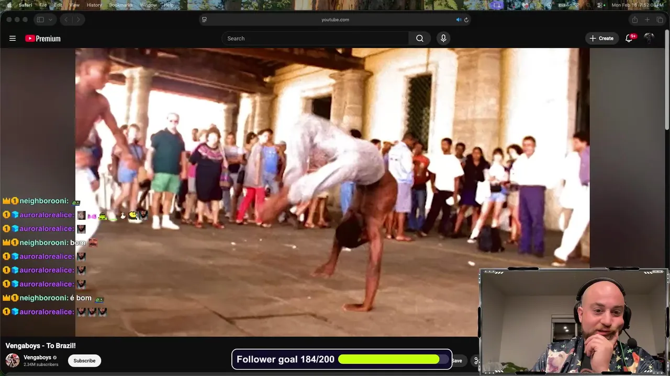Viewport: 670px width, 376px height.
Task: Open the Bookmarks menu
Action: coord(120,5)
